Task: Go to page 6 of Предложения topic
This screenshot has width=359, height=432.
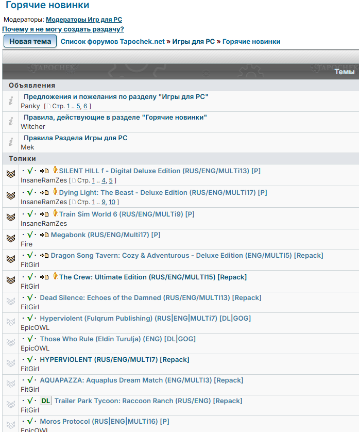Action: pyautogui.click(x=86, y=106)
